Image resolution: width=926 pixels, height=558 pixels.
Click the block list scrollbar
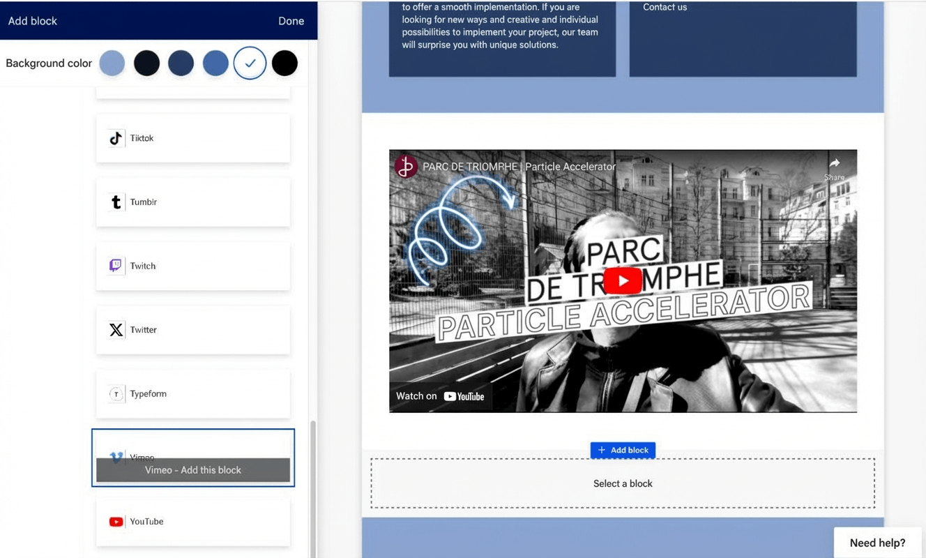pyautogui.click(x=312, y=488)
